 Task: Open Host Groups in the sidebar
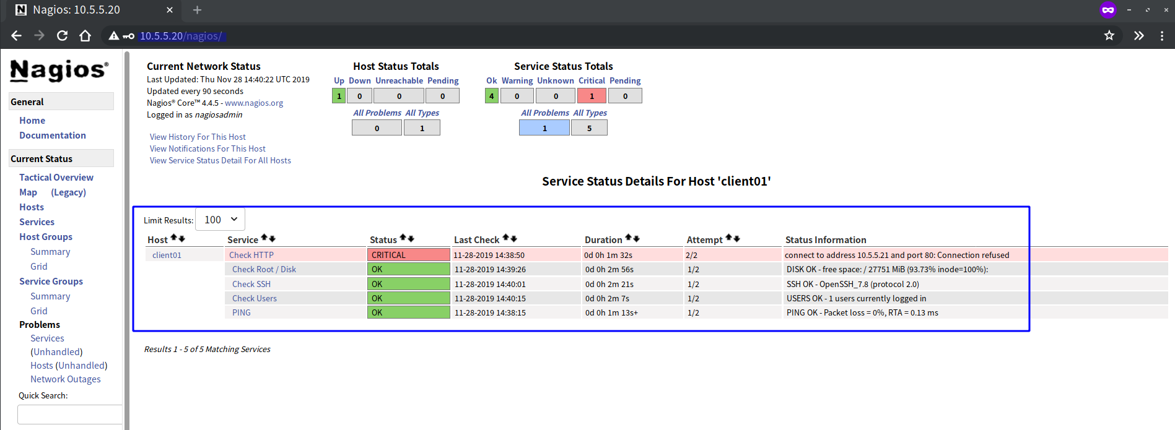click(46, 237)
